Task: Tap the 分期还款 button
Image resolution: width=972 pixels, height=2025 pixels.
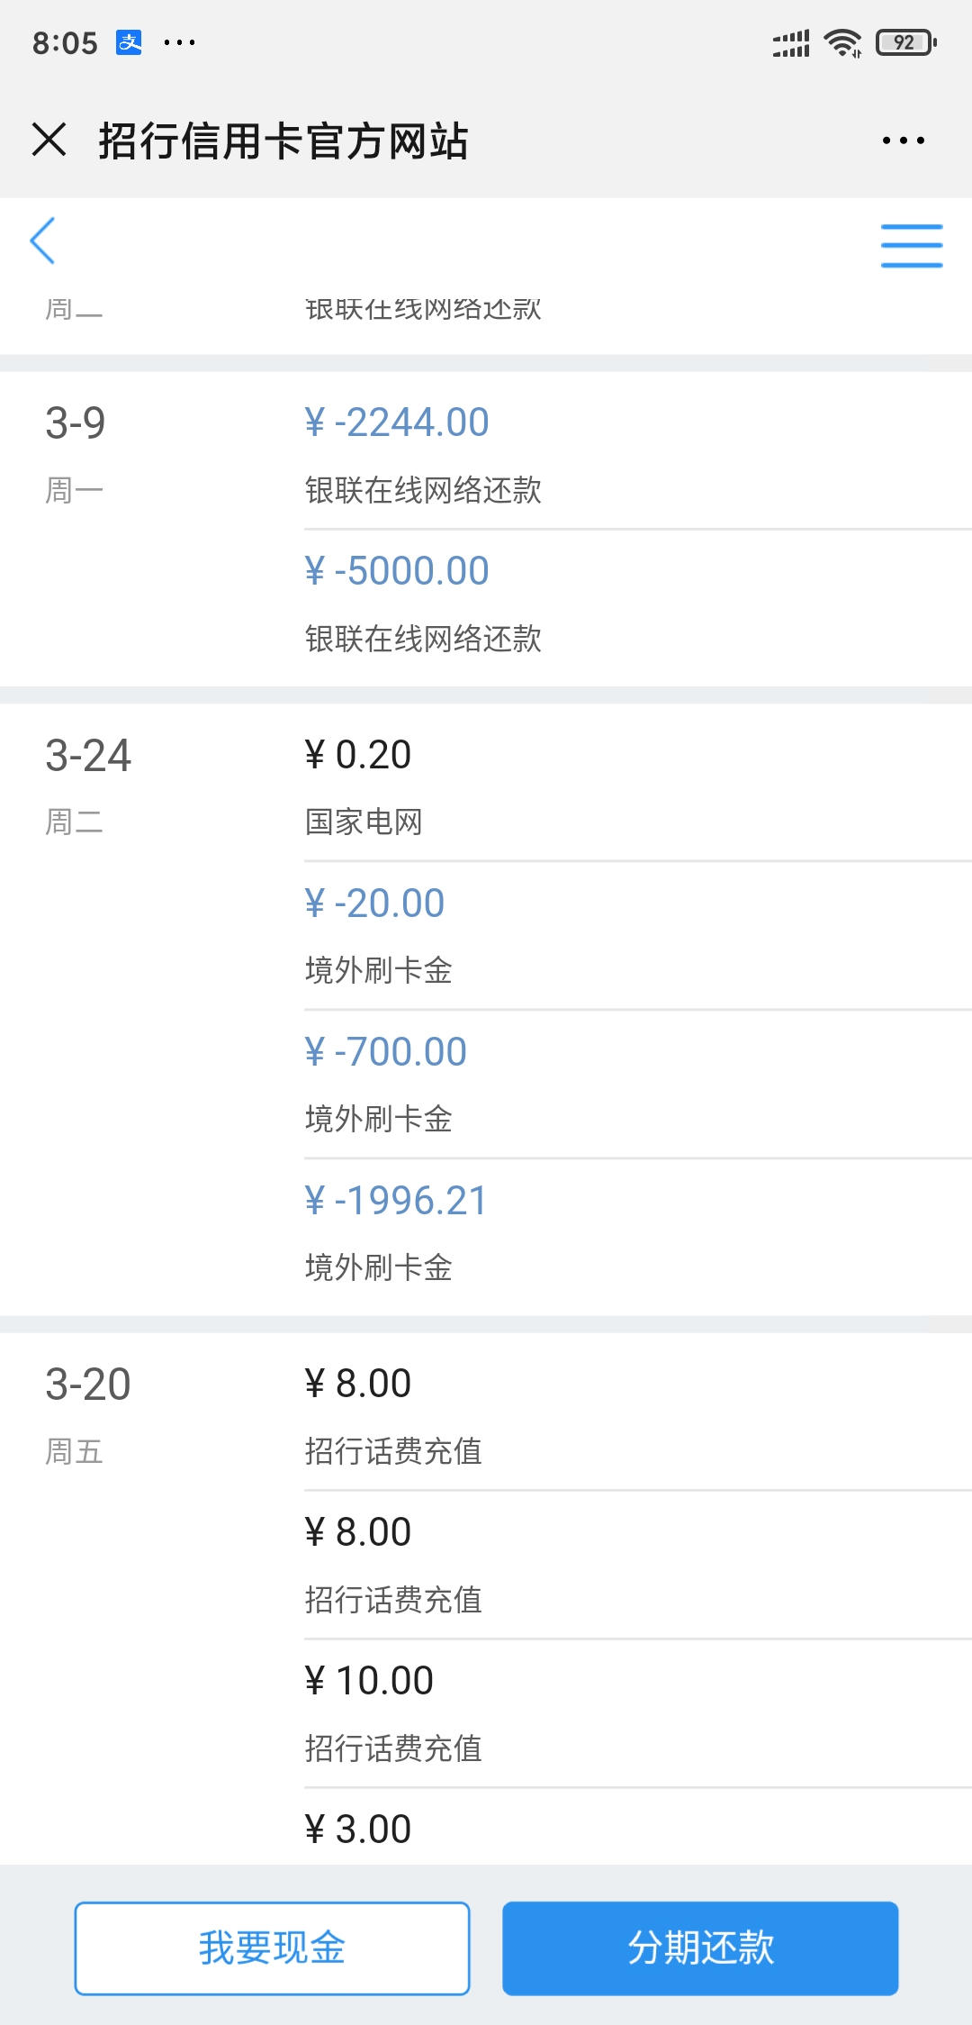Action: (x=700, y=1948)
